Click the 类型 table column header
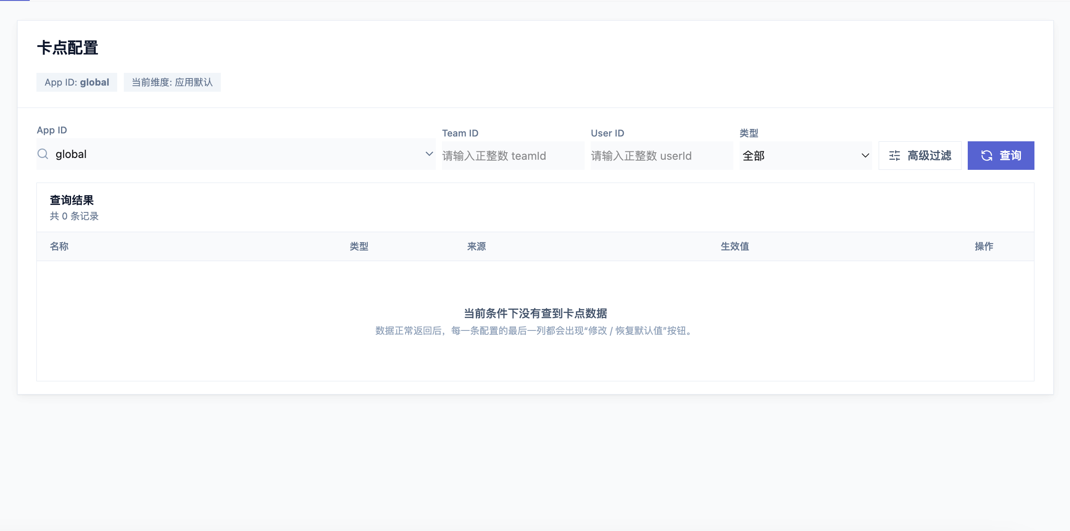Screen dimensions: 1070x531 point(359,247)
